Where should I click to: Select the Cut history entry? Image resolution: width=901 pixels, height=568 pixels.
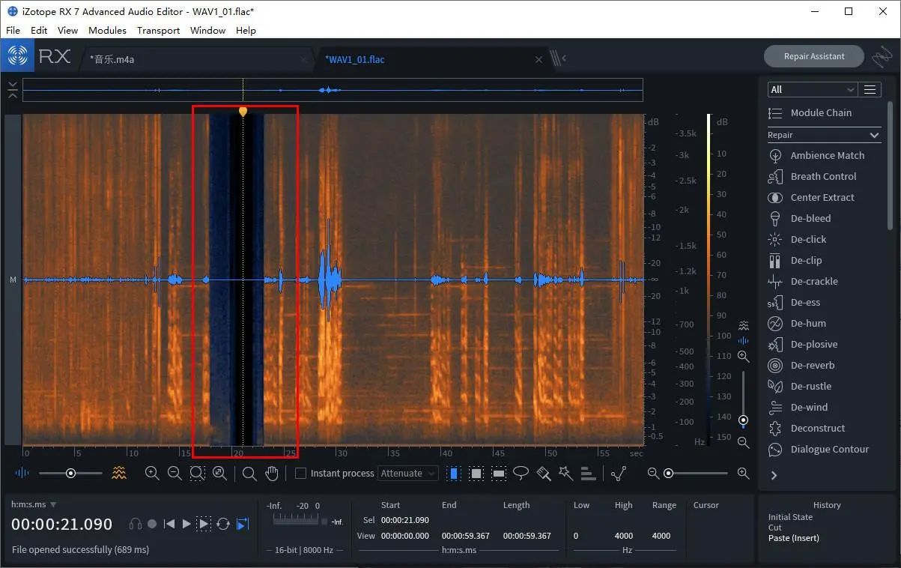click(x=774, y=528)
